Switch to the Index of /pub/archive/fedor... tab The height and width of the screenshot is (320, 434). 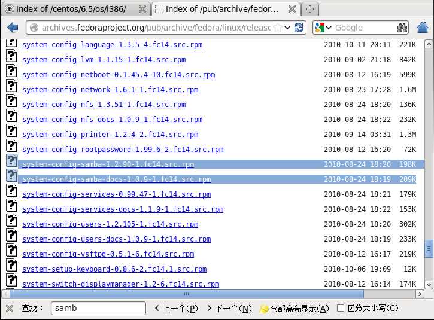pyautogui.click(x=226, y=9)
